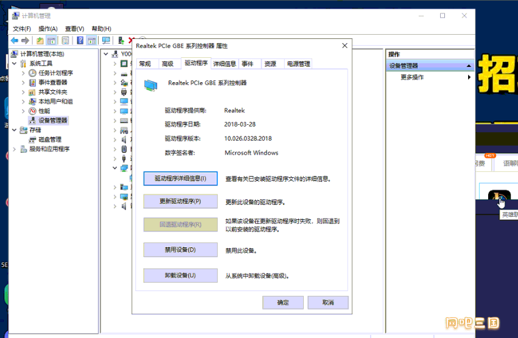Expand the 本地用户和组 node
This screenshot has height=338, width=518.
click(23, 102)
